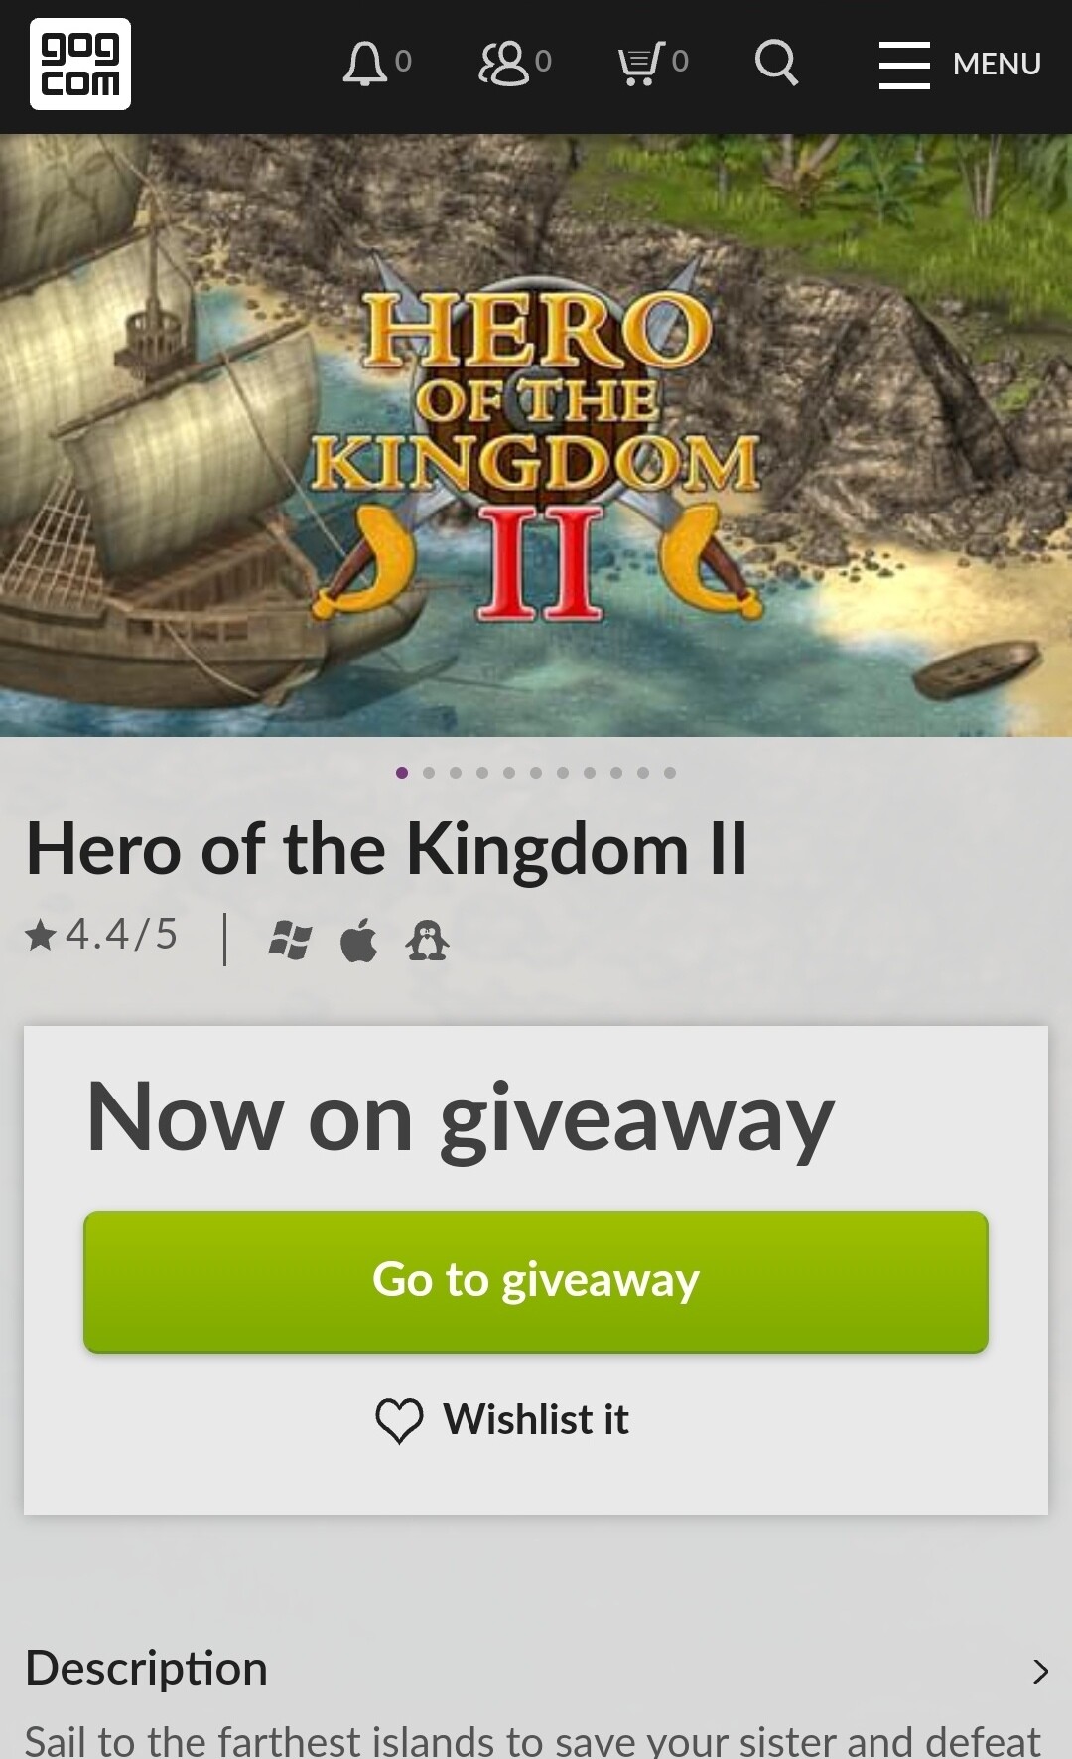Click the Apple macOS platform icon
This screenshot has width=1072, height=1759.
[x=358, y=940]
